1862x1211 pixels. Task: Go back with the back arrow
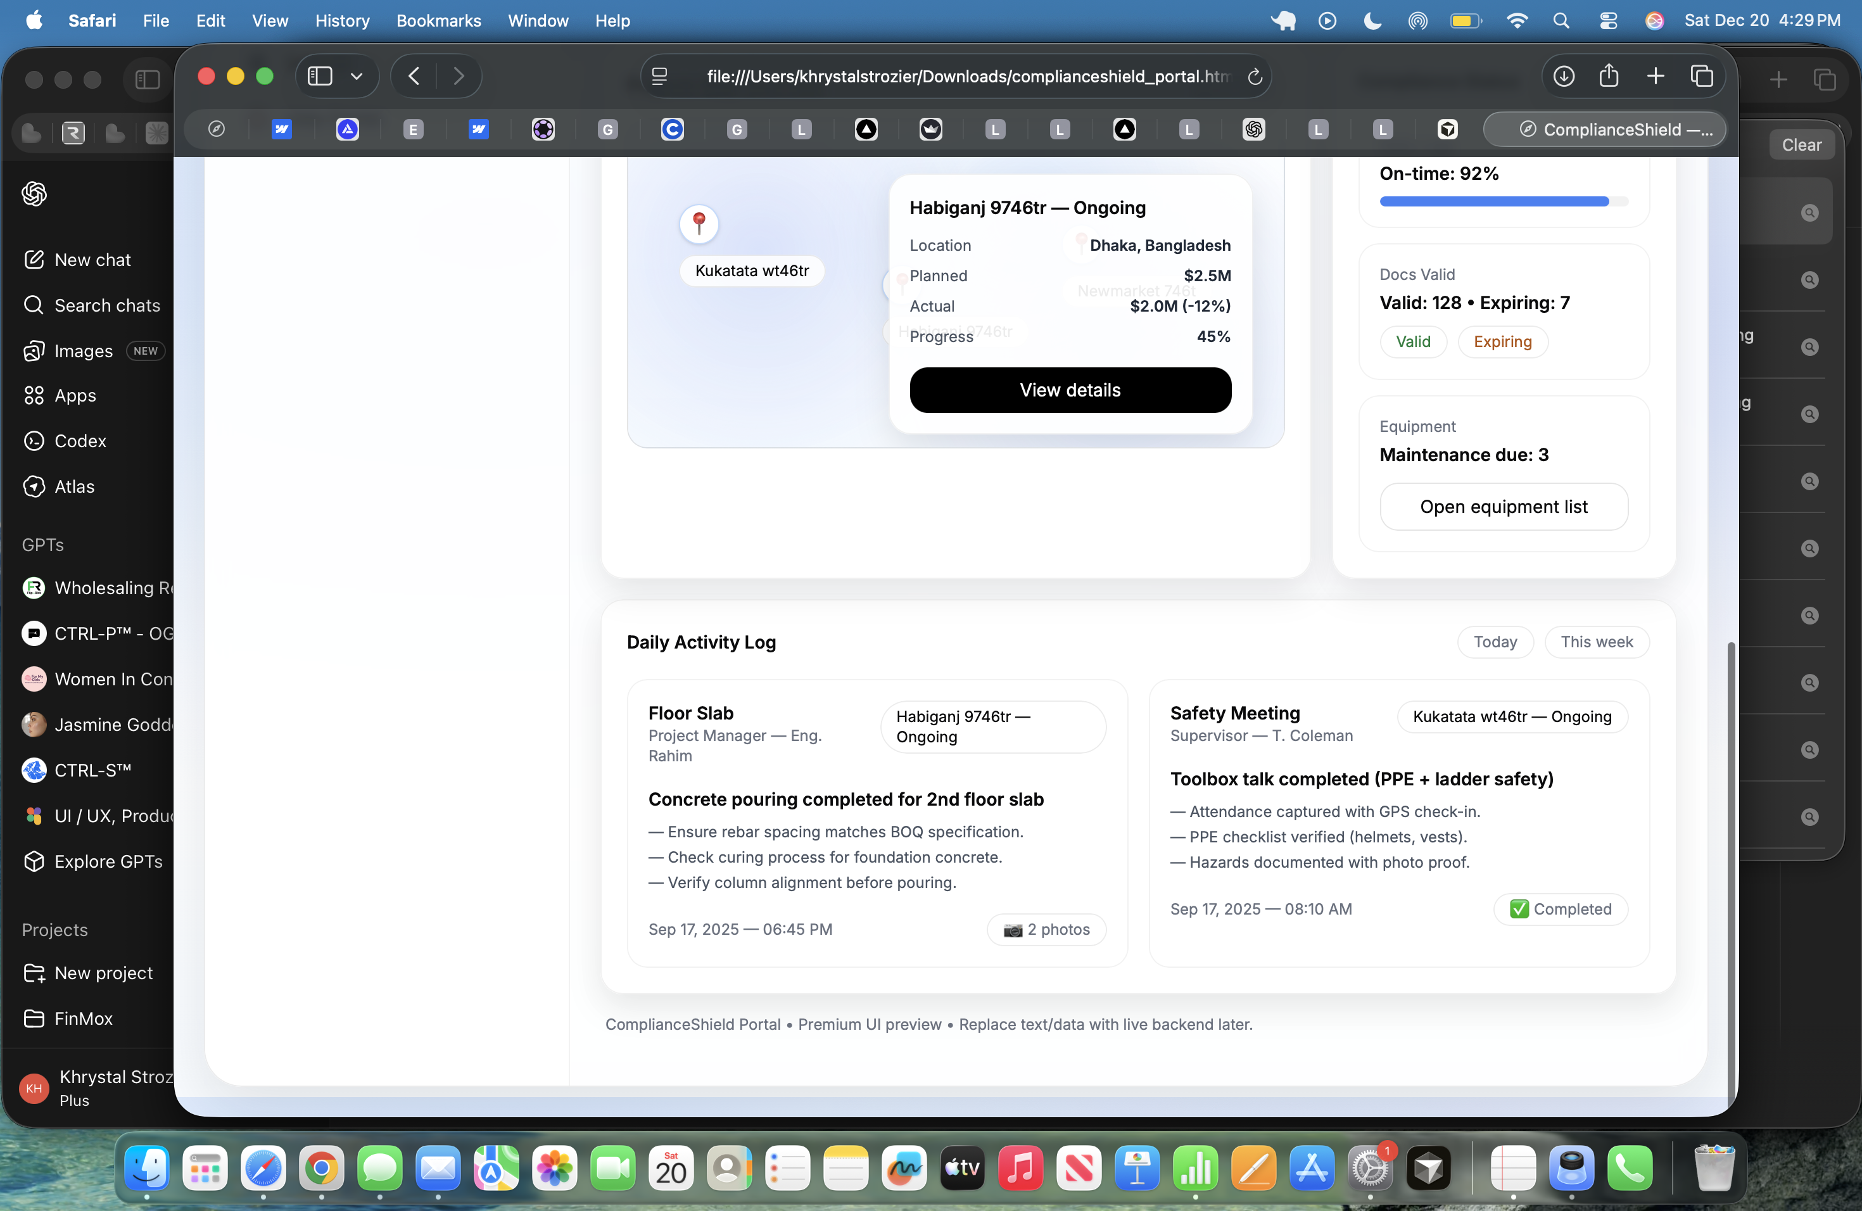[x=414, y=77]
